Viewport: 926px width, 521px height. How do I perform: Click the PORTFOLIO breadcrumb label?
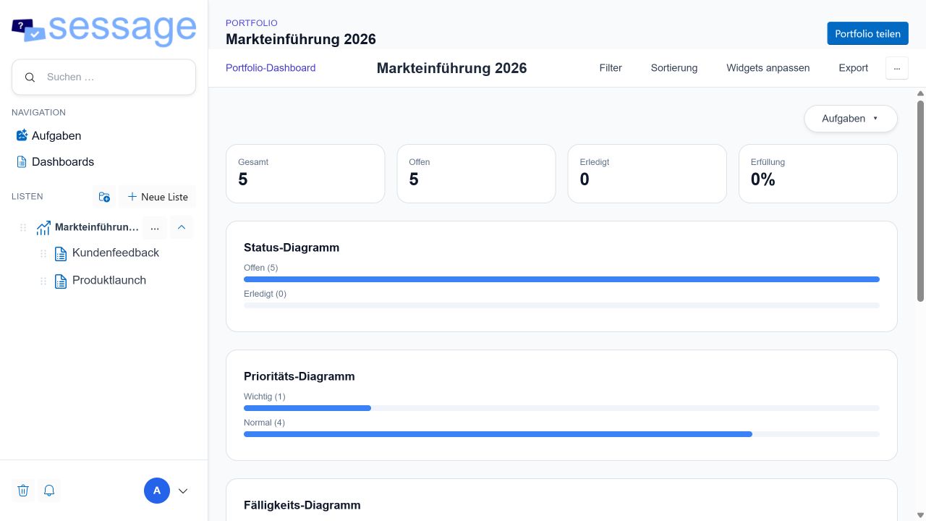click(x=252, y=23)
